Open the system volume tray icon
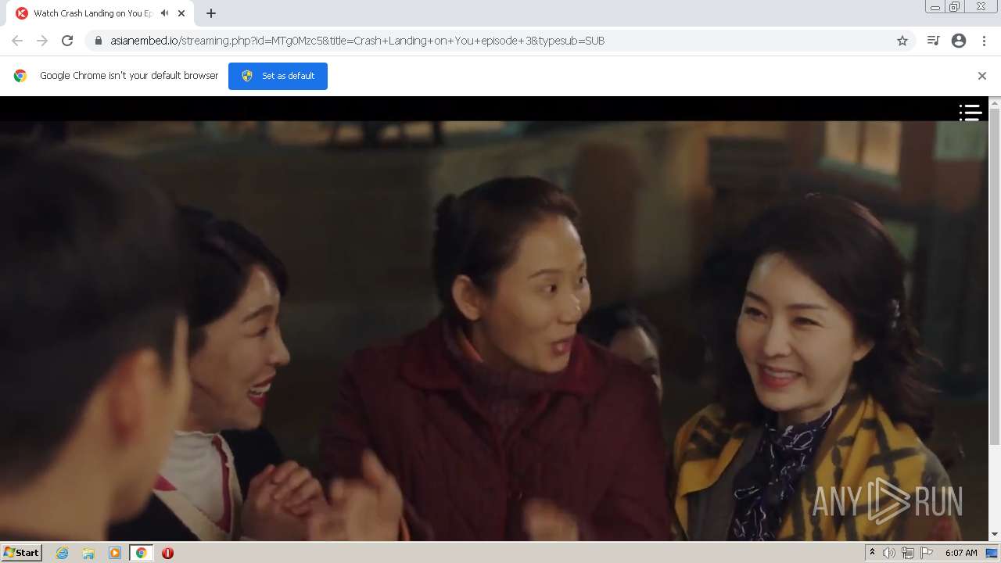1001x563 pixels. click(x=889, y=553)
